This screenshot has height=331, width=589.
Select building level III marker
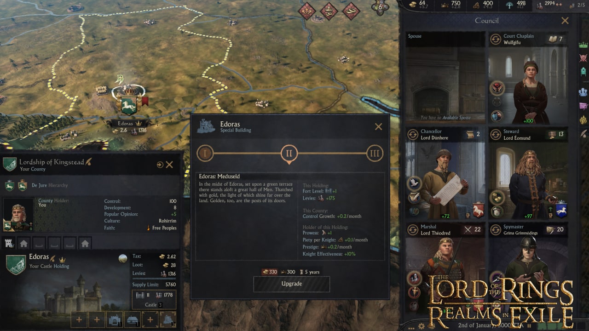tap(375, 153)
